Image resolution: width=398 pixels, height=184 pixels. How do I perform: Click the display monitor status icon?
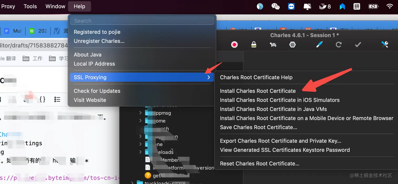coord(307,6)
